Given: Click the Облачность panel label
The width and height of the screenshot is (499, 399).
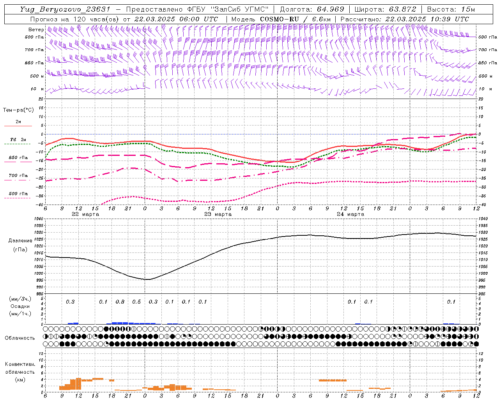Looking at the screenshot, I should (20, 338).
